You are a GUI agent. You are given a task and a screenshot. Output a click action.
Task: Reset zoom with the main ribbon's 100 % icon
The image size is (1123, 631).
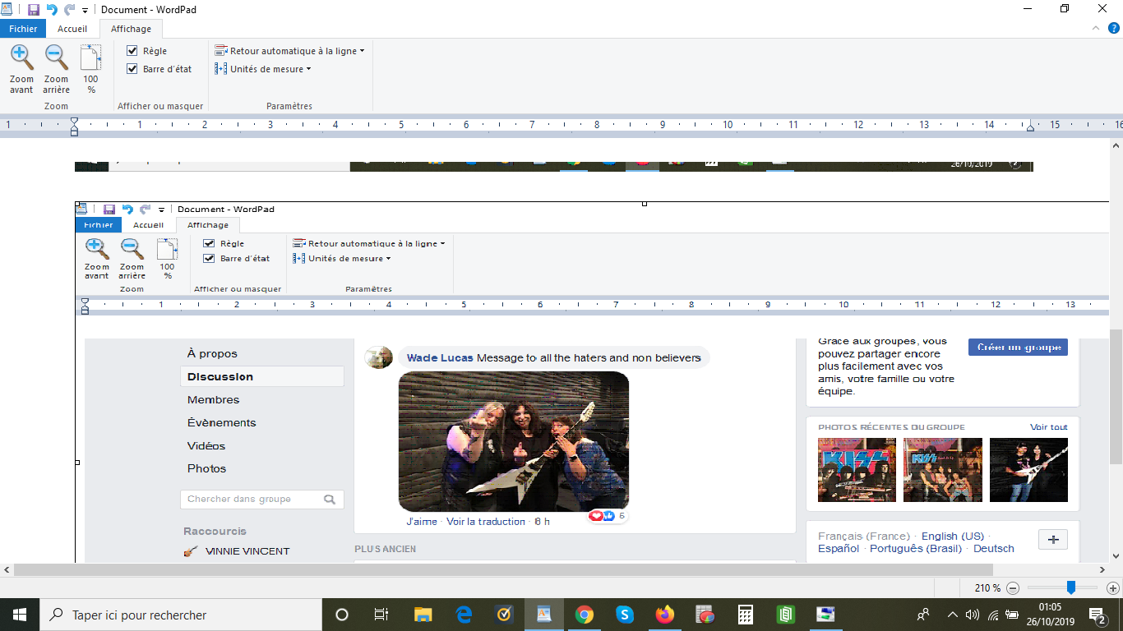[x=90, y=68]
